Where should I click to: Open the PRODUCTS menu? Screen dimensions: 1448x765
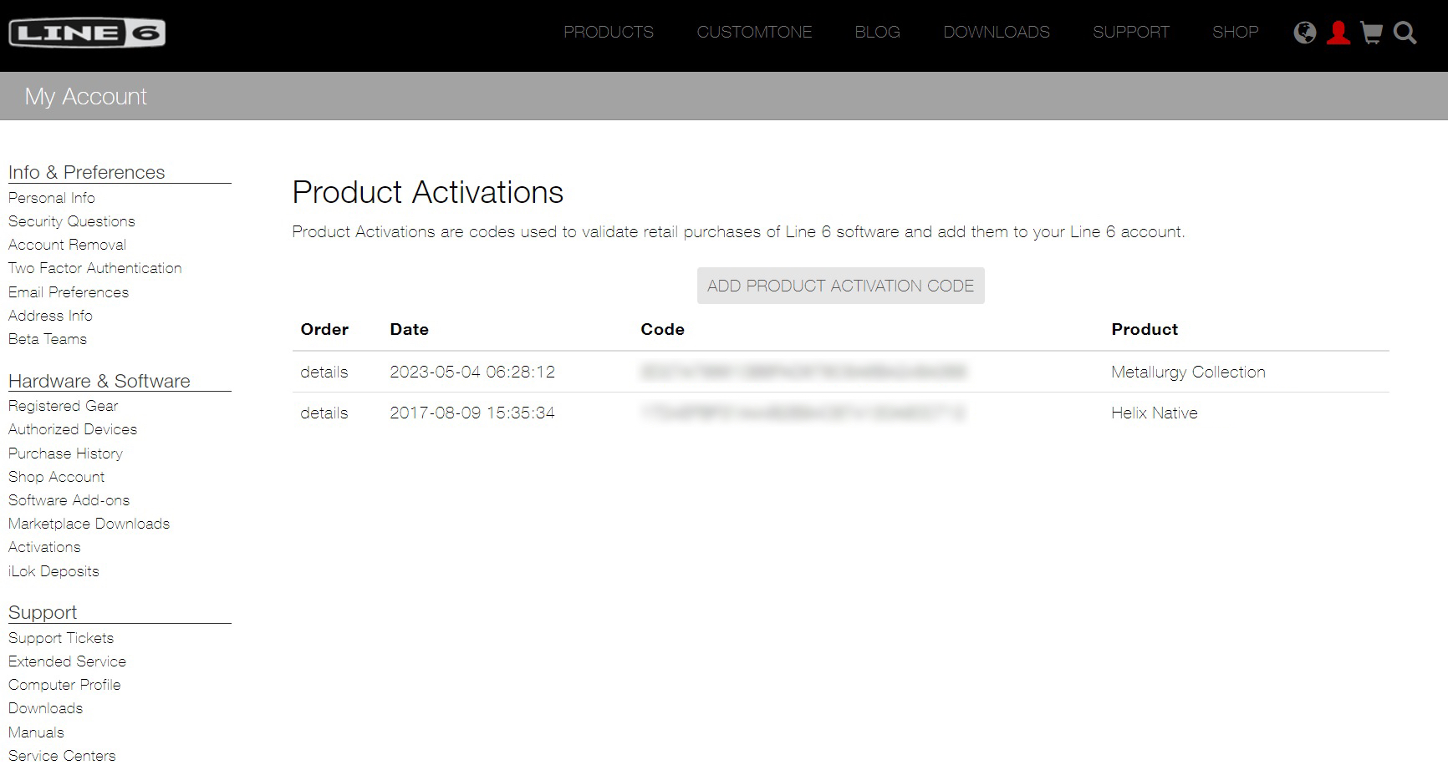(609, 32)
